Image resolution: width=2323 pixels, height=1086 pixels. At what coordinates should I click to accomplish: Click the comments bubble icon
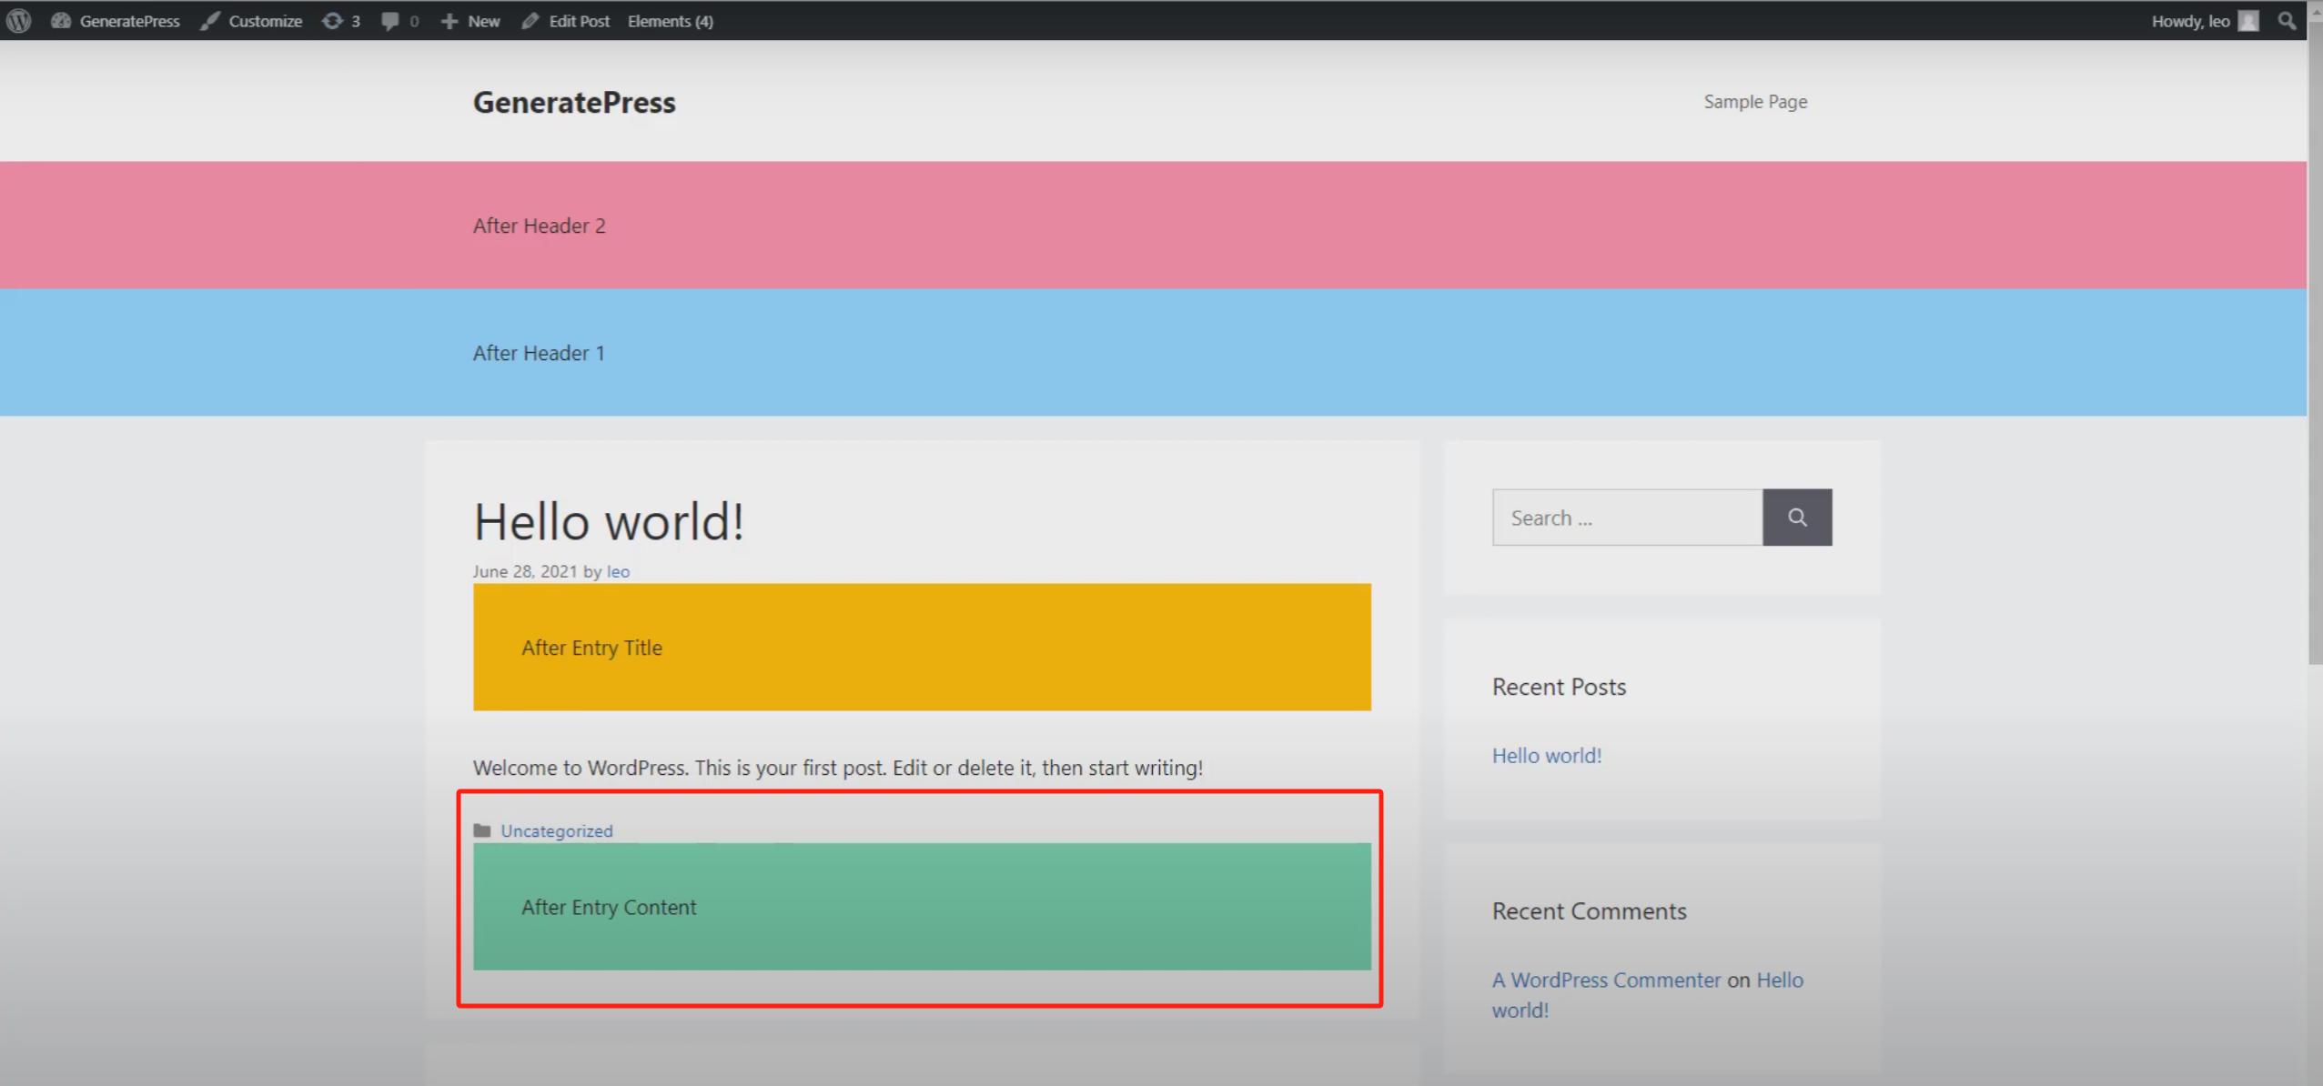[390, 20]
